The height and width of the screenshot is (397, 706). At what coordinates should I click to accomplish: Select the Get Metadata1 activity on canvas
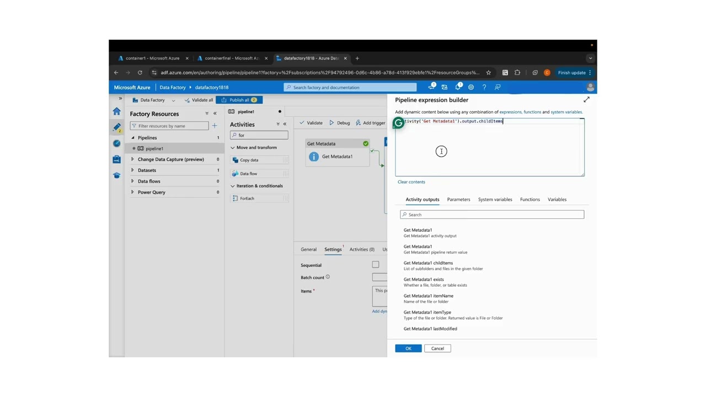[x=338, y=152]
